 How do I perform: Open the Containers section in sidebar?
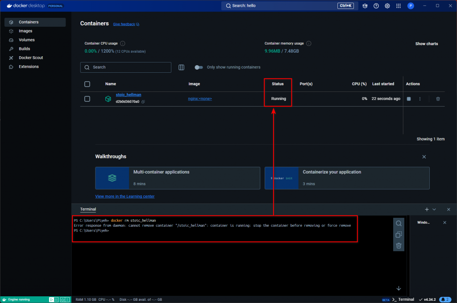(x=35, y=22)
